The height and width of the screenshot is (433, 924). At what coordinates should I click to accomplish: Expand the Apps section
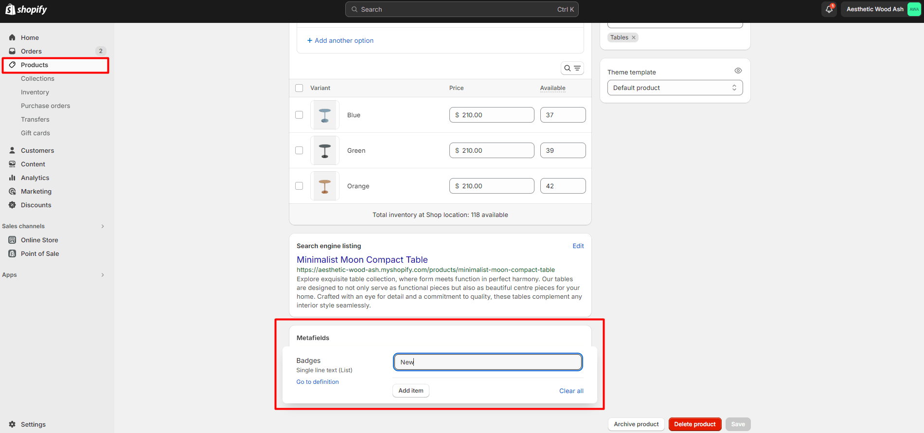point(103,275)
